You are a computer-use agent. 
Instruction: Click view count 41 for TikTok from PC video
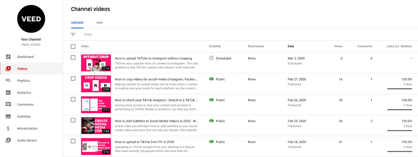point(341,142)
